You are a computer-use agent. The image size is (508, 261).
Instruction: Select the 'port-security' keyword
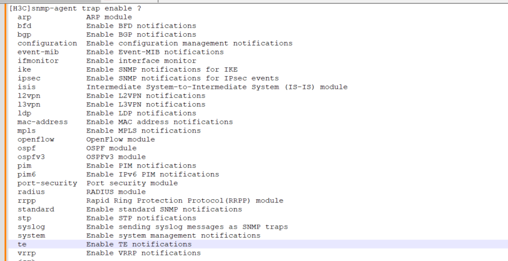click(x=48, y=183)
